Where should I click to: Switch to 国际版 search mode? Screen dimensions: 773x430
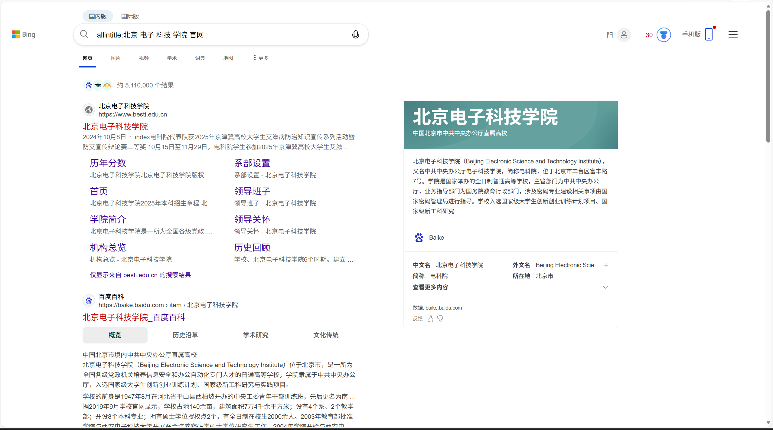[130, 16]
